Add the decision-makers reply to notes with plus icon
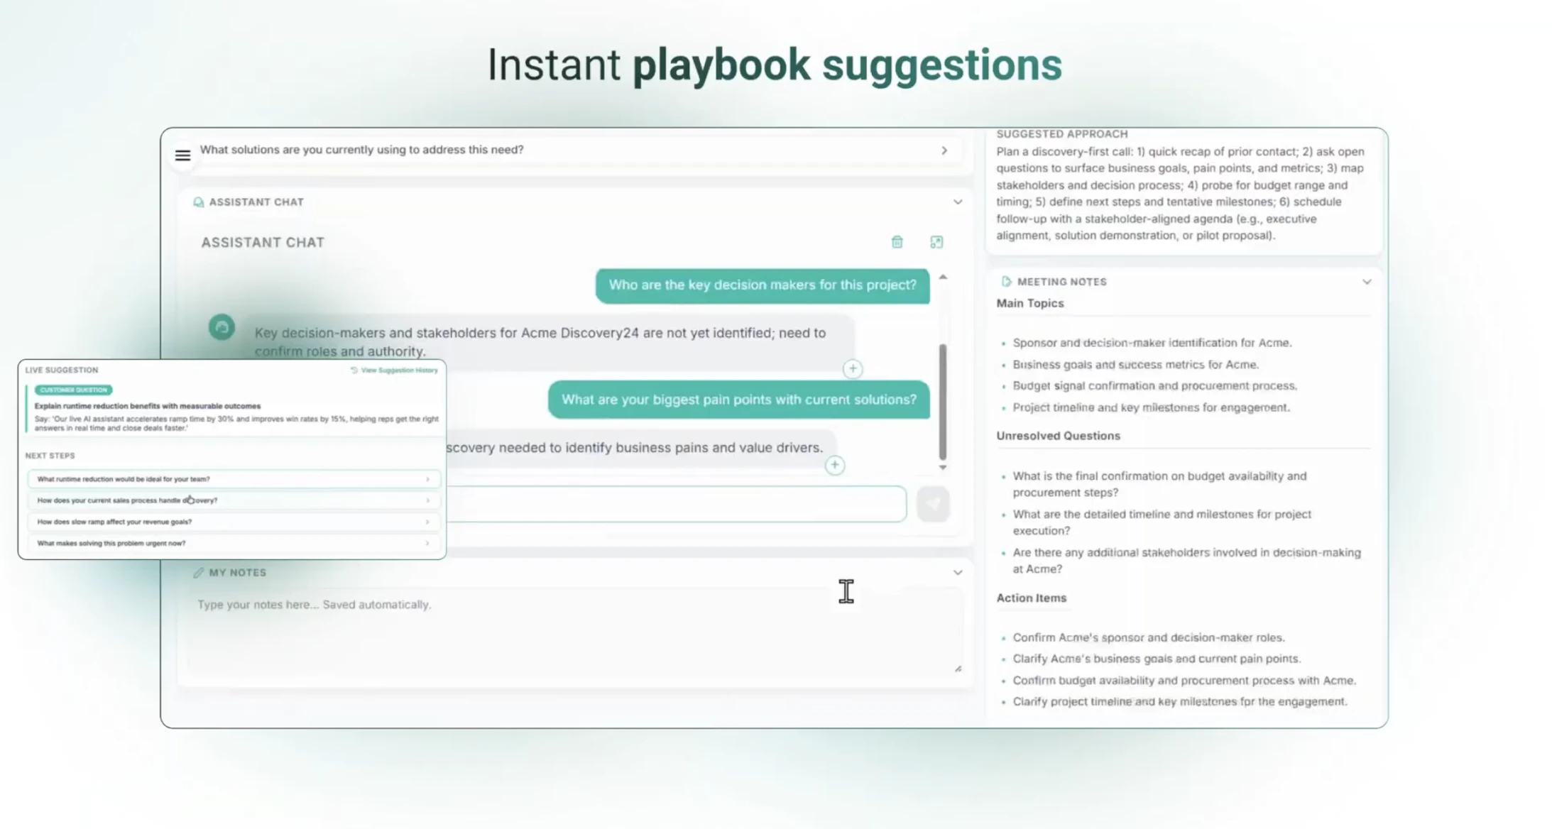Screen dimensions: 1552x829 (852, 369)
